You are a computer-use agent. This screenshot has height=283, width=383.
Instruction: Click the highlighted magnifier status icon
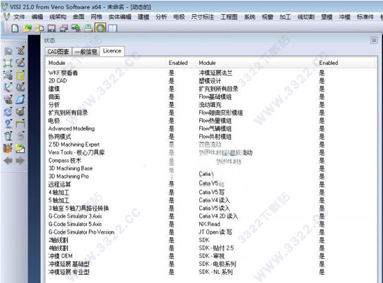click(x=100, y=28)
